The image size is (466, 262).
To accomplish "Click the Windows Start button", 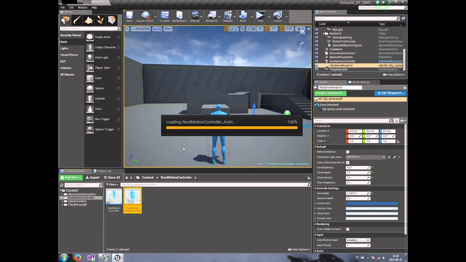I will 64,257.
